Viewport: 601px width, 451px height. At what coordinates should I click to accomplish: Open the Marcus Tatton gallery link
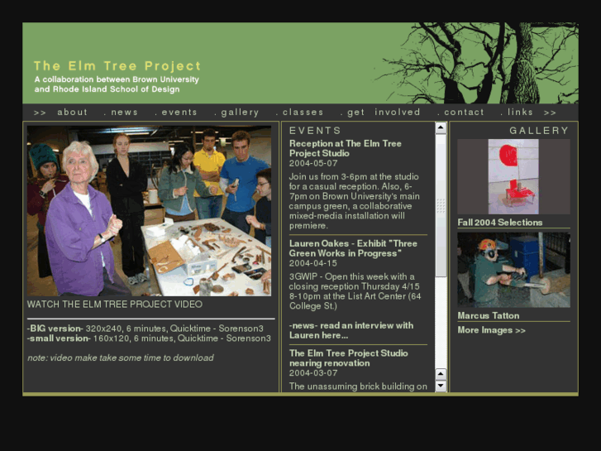tap(489, 316)
